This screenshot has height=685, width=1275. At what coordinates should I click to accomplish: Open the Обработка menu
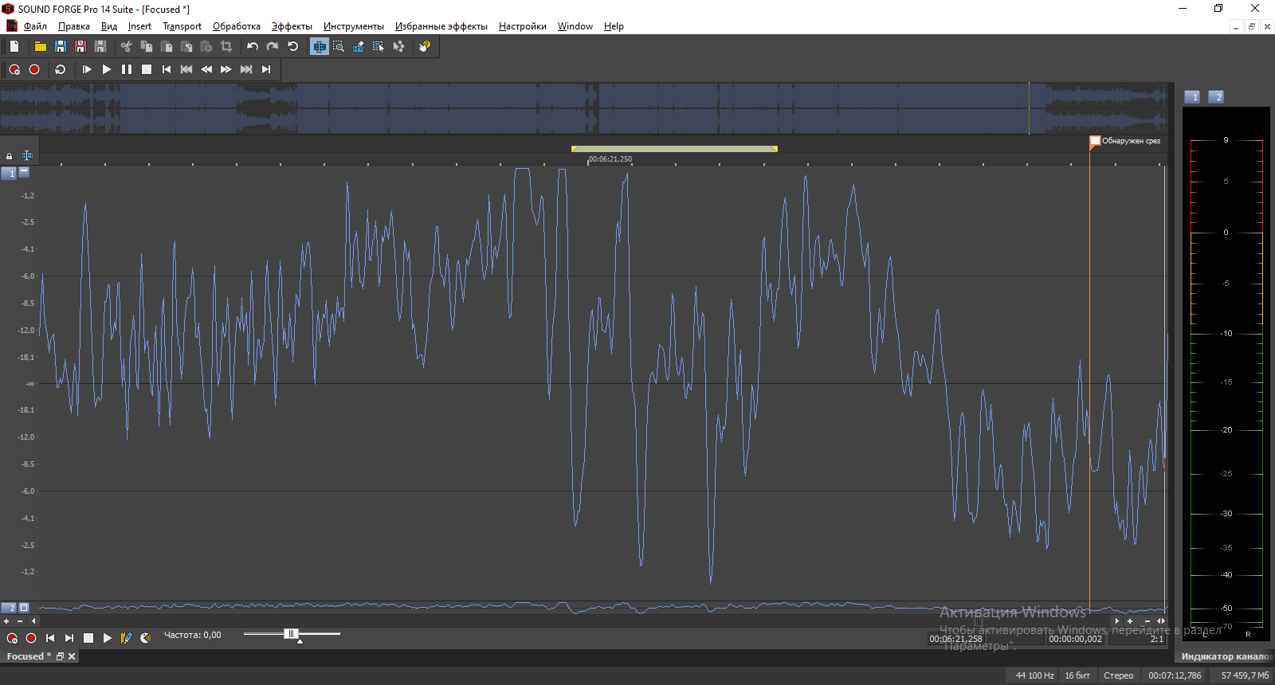point(236,26)
